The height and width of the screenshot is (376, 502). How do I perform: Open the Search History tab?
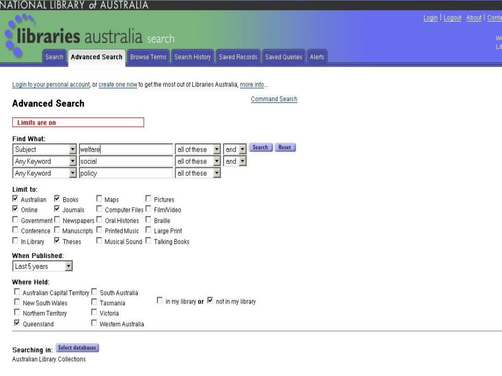pos(192,57)
